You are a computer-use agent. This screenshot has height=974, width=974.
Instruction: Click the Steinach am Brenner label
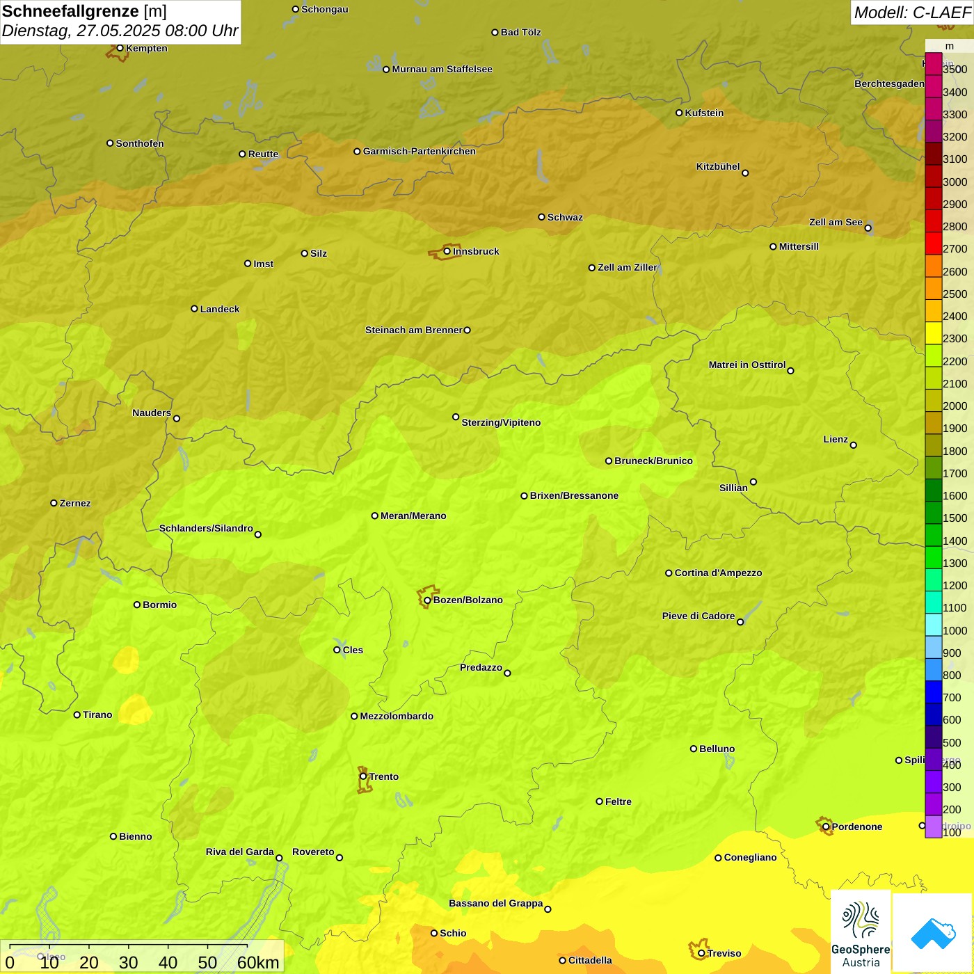point(414,330)
